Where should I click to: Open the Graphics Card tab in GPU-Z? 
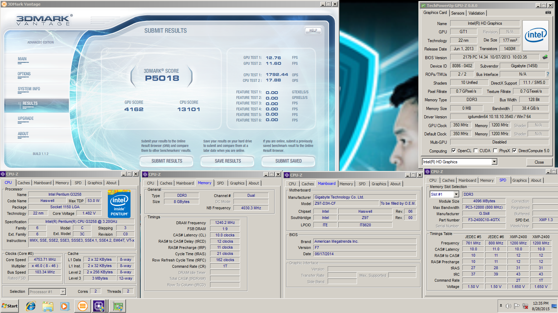(x=435, y=13)
